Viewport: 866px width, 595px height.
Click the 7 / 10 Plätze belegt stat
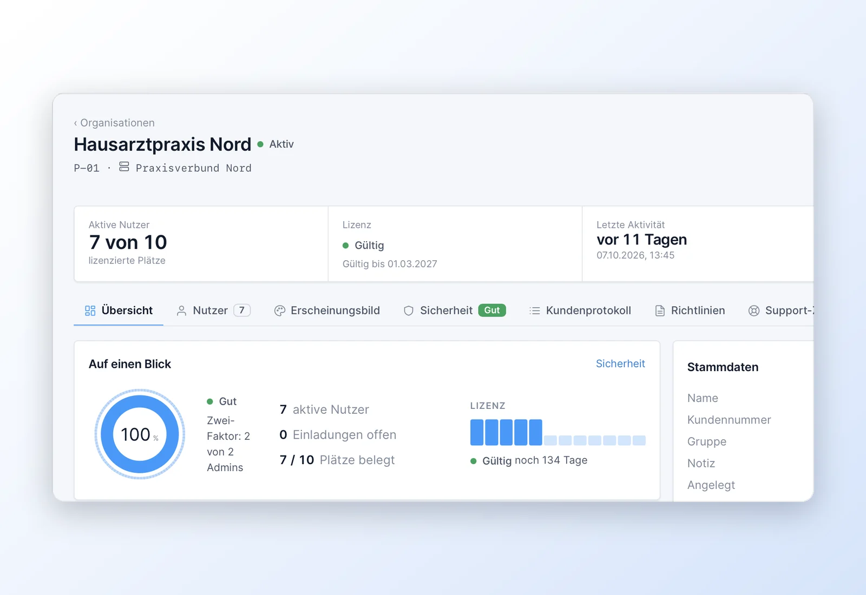click(x=337, y=460)
